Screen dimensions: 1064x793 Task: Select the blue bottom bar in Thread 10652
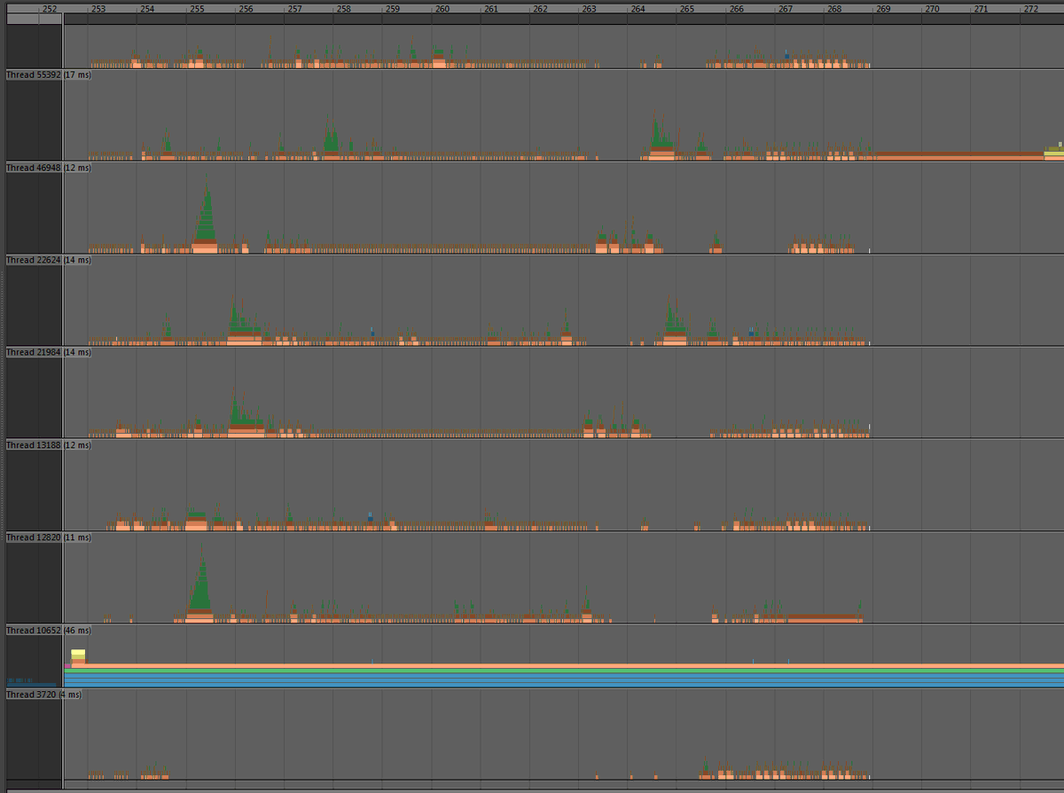[563, 685]
